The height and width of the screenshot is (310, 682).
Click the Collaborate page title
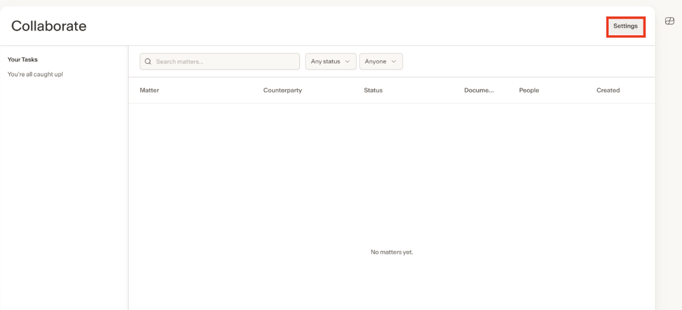48,26
